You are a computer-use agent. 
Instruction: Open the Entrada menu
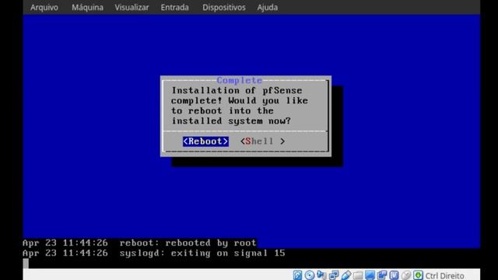click(x=174, y=7)
